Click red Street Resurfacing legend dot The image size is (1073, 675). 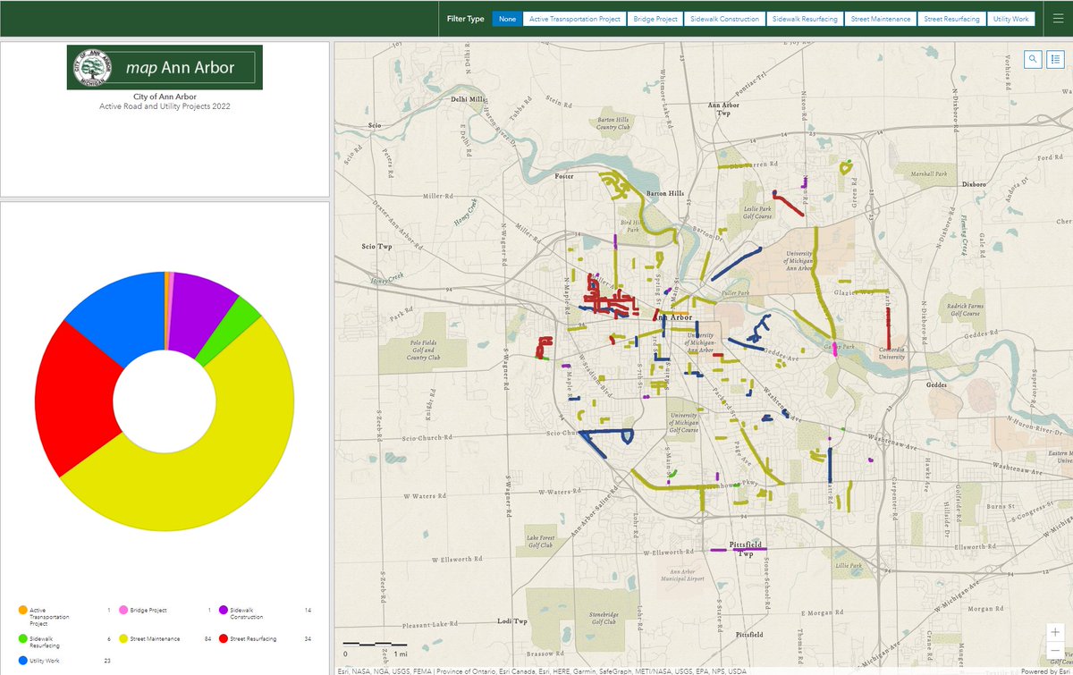(223, 638)
